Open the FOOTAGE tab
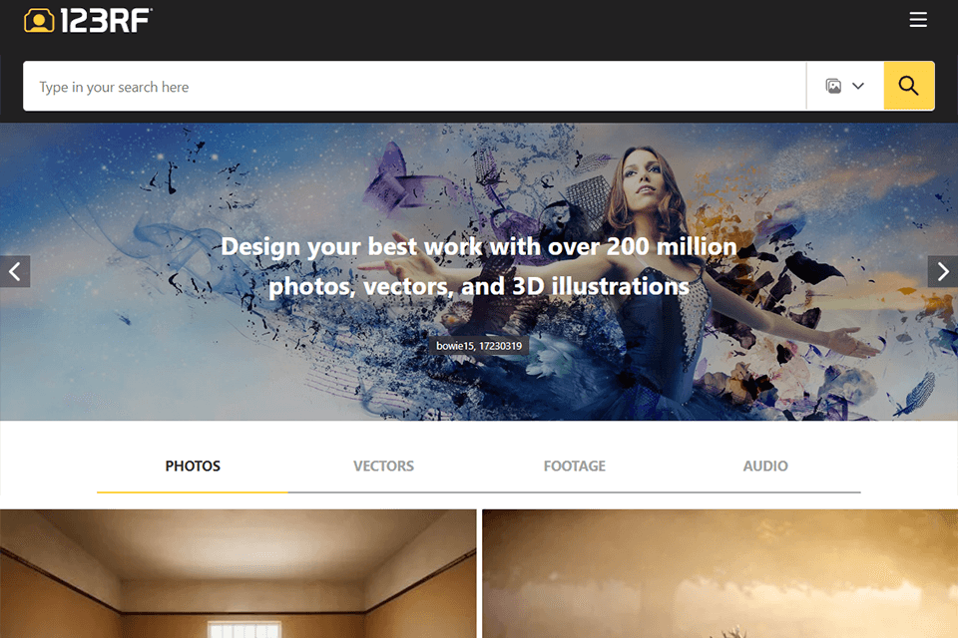The height and width of the screenshot is (638, 958). [x=575, y=466]
